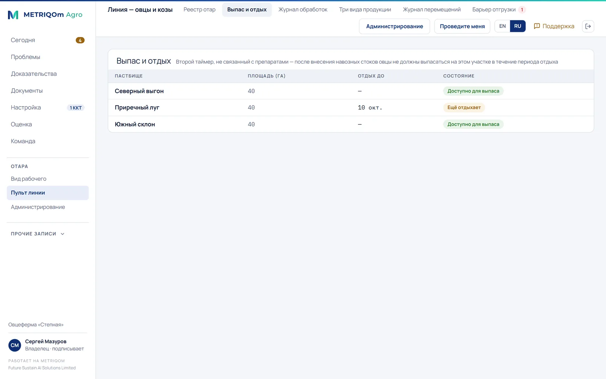The height and width of the screenshot is (379, 606).
Task: Select the Выпас и отдых tab
Action: 247,9
